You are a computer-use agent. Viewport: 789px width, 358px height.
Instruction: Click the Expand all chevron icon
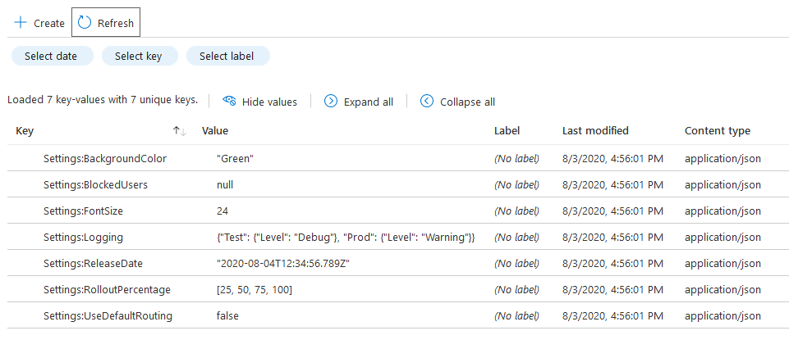click(331, 102)
